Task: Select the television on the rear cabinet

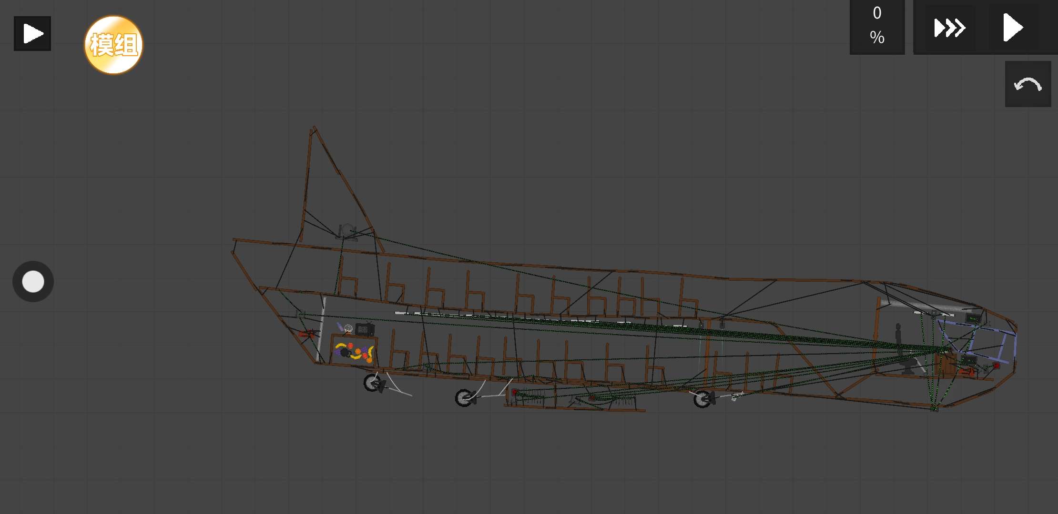Action: 364,329
